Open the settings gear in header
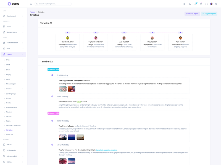The height and width of the screenshot is (165, 221). 216,4
